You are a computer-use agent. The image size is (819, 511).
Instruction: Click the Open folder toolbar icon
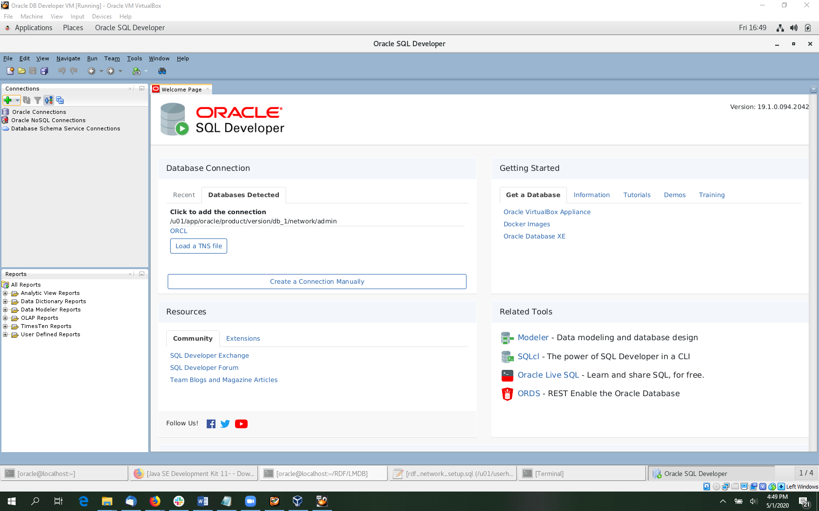(x=21, y=71)
